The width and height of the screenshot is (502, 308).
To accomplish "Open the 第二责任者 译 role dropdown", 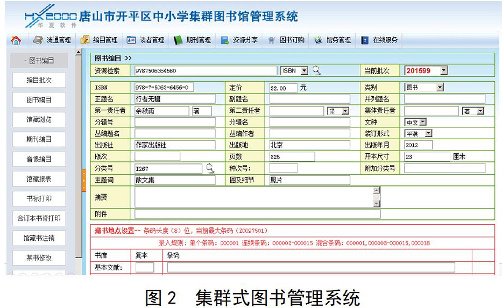I will click(x=338, y=111).
